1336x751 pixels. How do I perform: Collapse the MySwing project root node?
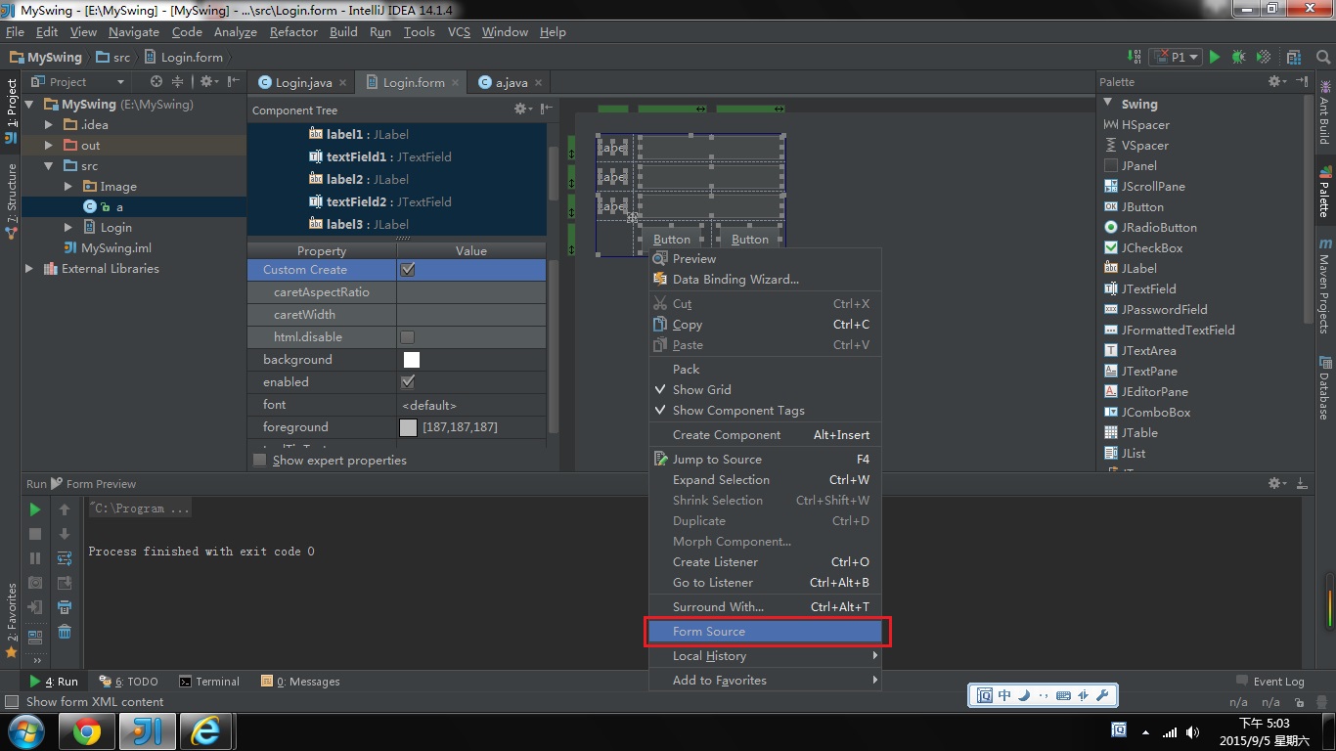pos(28,105)
